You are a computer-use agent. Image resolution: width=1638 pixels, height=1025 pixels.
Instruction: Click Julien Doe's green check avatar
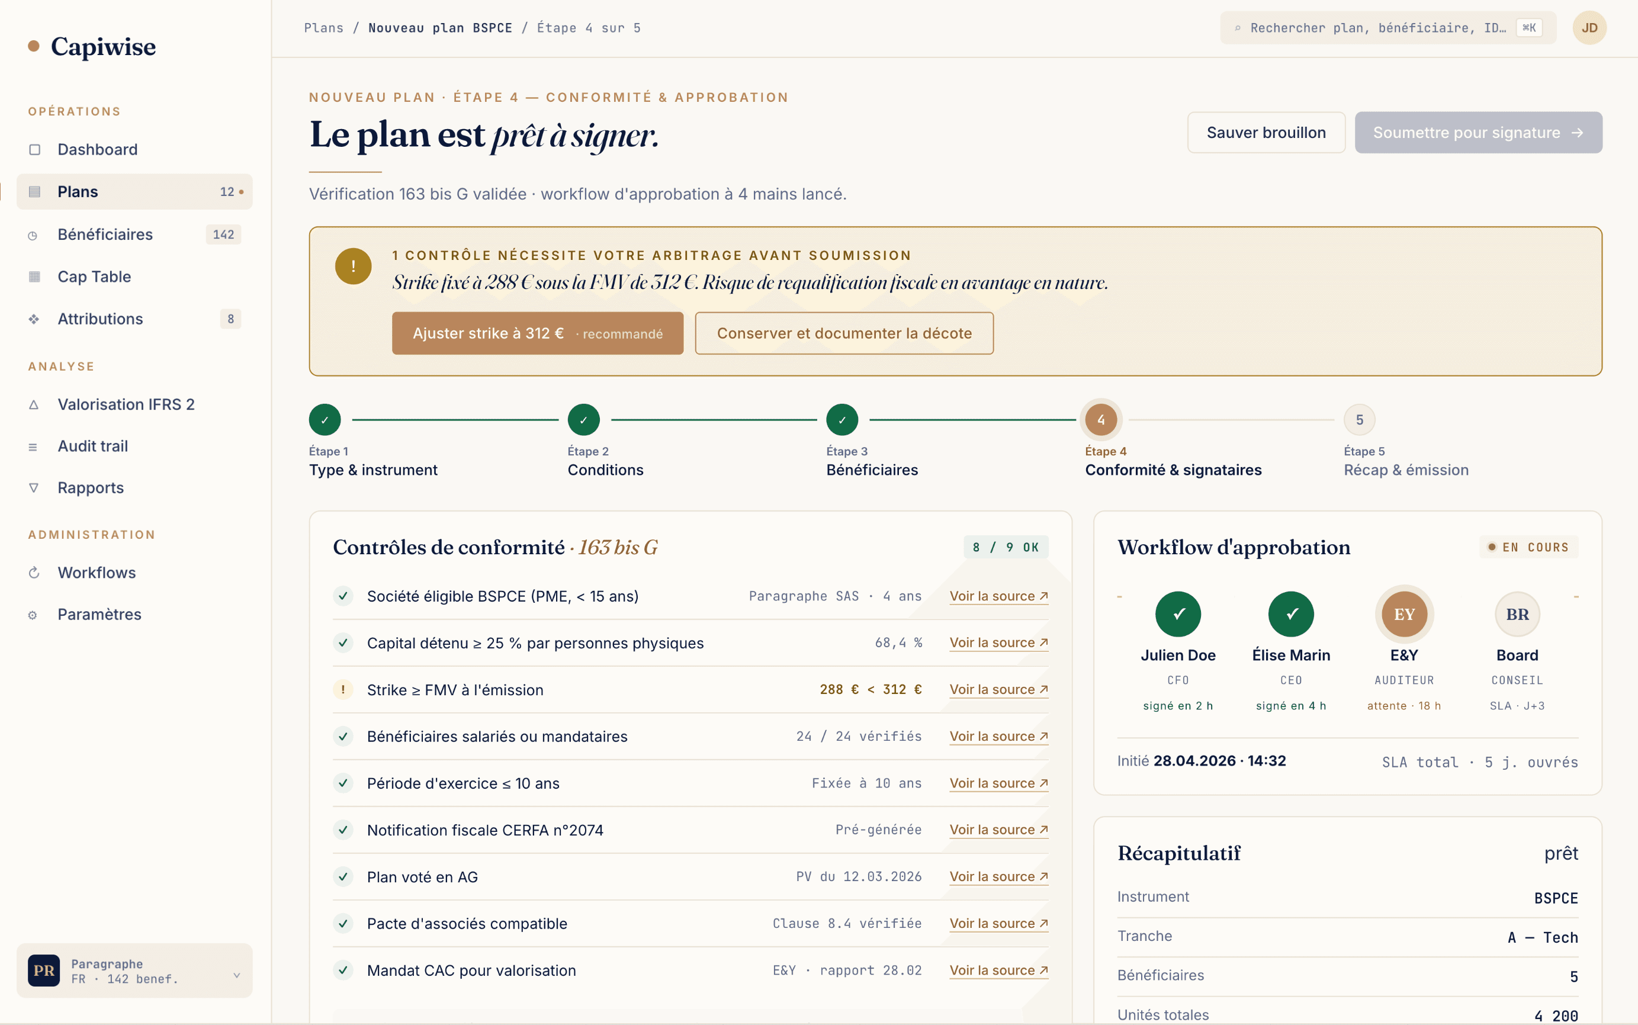tap(1178, 614)
